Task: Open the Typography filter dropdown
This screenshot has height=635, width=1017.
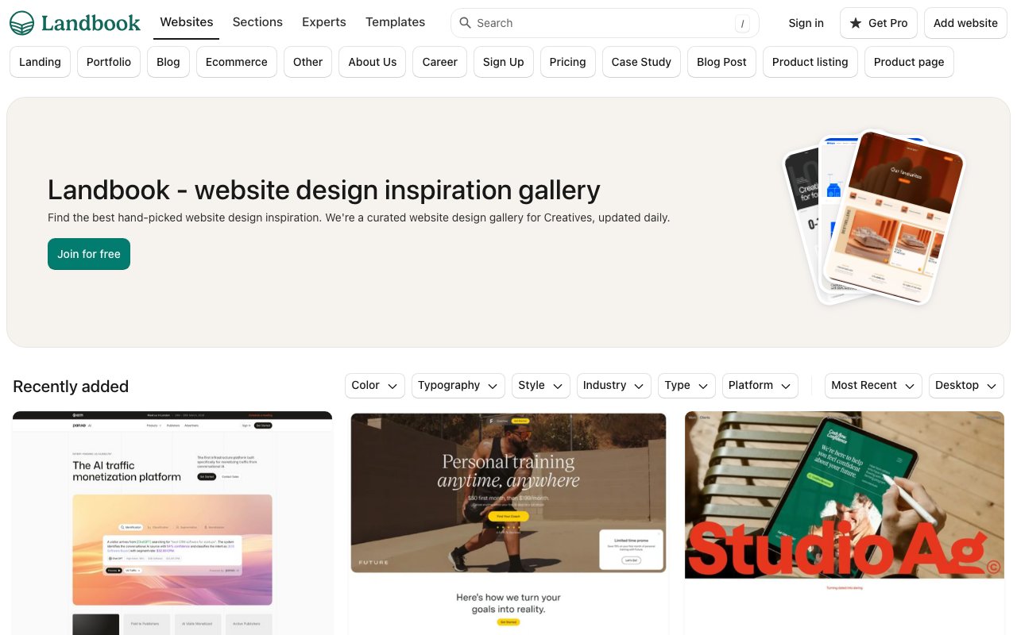Action: pos(458,385)
